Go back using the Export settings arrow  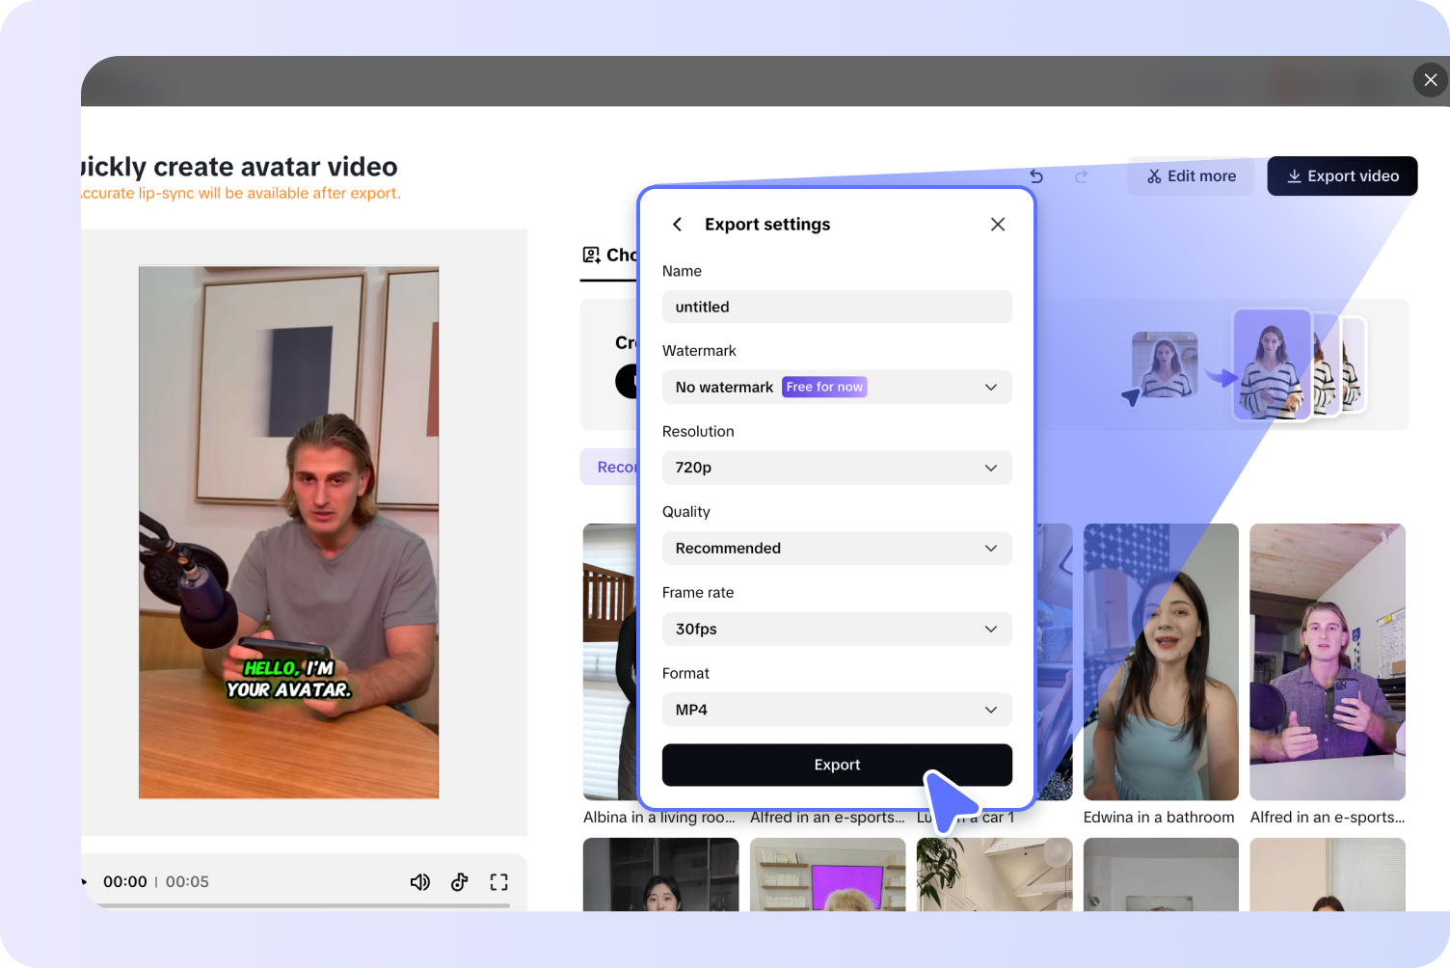(x=678, y=224)
